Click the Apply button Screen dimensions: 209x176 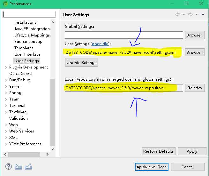pos(192,151)
